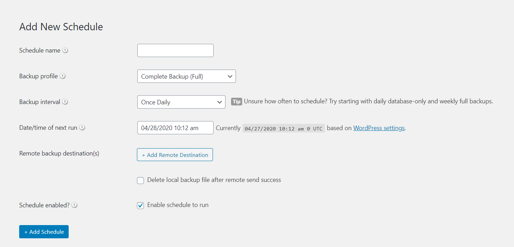This screenshot has width=514, height=247.
Task: Click the gray Tip badge
Action: click(x=237, y=102)
